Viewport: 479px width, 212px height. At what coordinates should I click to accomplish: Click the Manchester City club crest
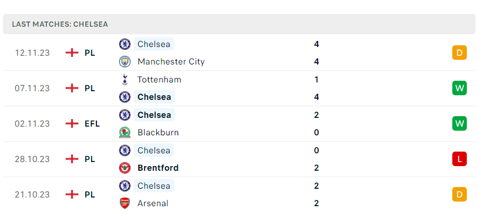pyautogui.click(x=125, y=62)
